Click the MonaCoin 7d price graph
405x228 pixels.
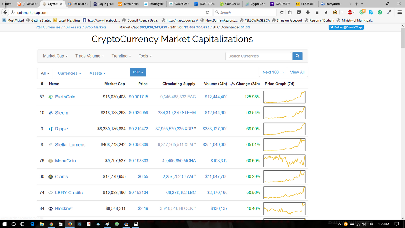pyautogui.click(x=284, y=161)
